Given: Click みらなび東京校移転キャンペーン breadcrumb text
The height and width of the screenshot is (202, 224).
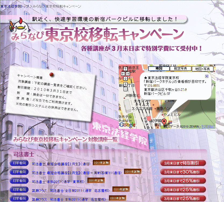Looking at the screenshot, I should coord(57,6).
